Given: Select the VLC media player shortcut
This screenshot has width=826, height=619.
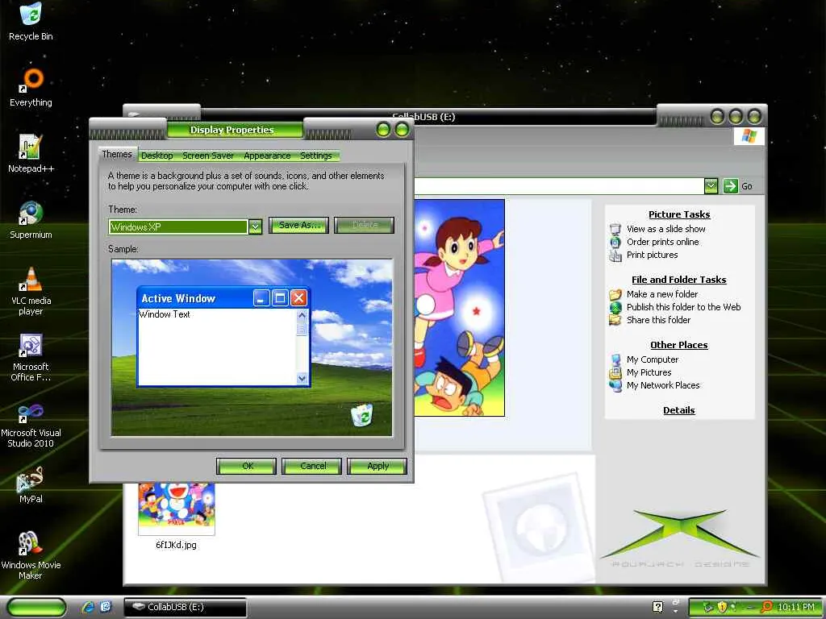Looking at the screenshot, I should (31, 291).
